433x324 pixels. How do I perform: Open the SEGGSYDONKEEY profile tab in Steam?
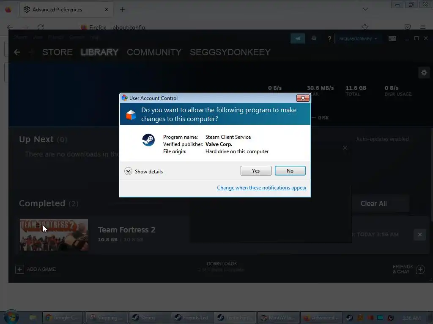pyautogui.click(x=230, y=52)
